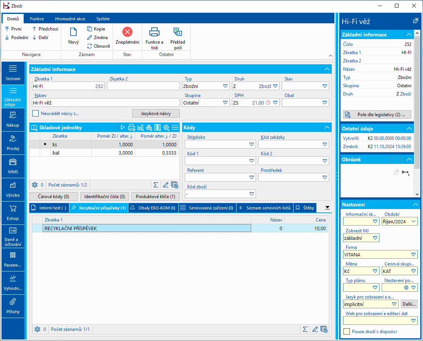This screenshot has height=341, width=423.
Task: Click the Překlad polí icon
Action: click(178, 32)
